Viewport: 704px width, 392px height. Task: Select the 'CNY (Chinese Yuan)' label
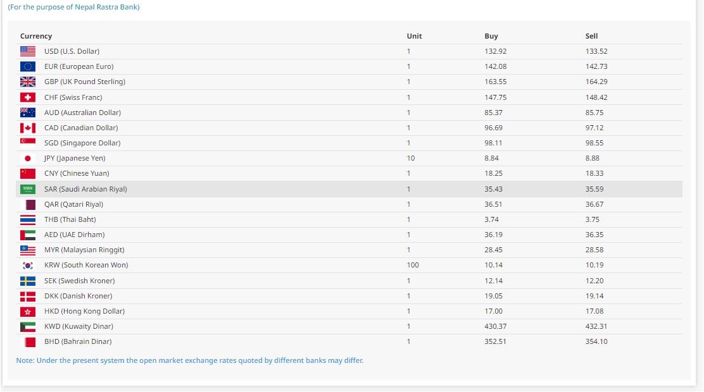point(77,174)
